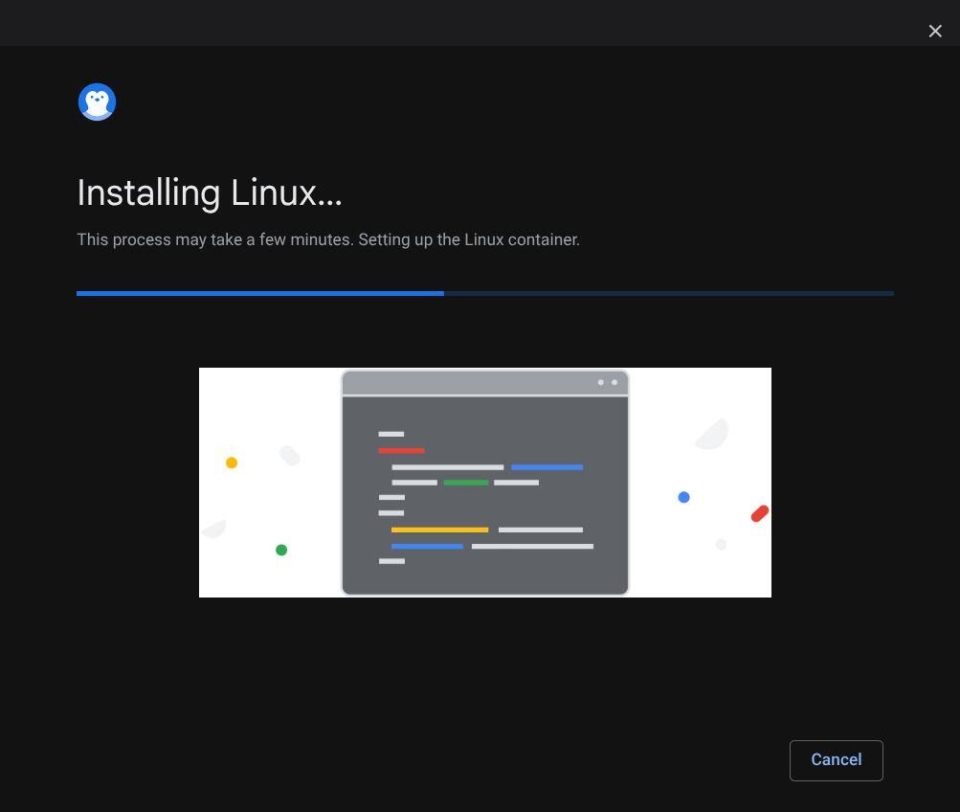Click the green code segment in the terminal
The height and width of the screenshot is (812, 960).
(x=465, y=483)
